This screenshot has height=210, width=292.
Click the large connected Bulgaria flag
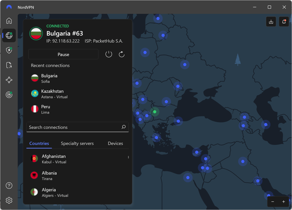pos(36,34)
